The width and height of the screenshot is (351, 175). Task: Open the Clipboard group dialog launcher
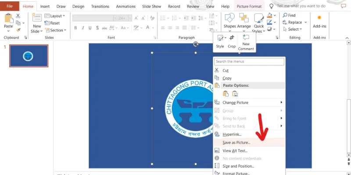click(x=25, y=38)
